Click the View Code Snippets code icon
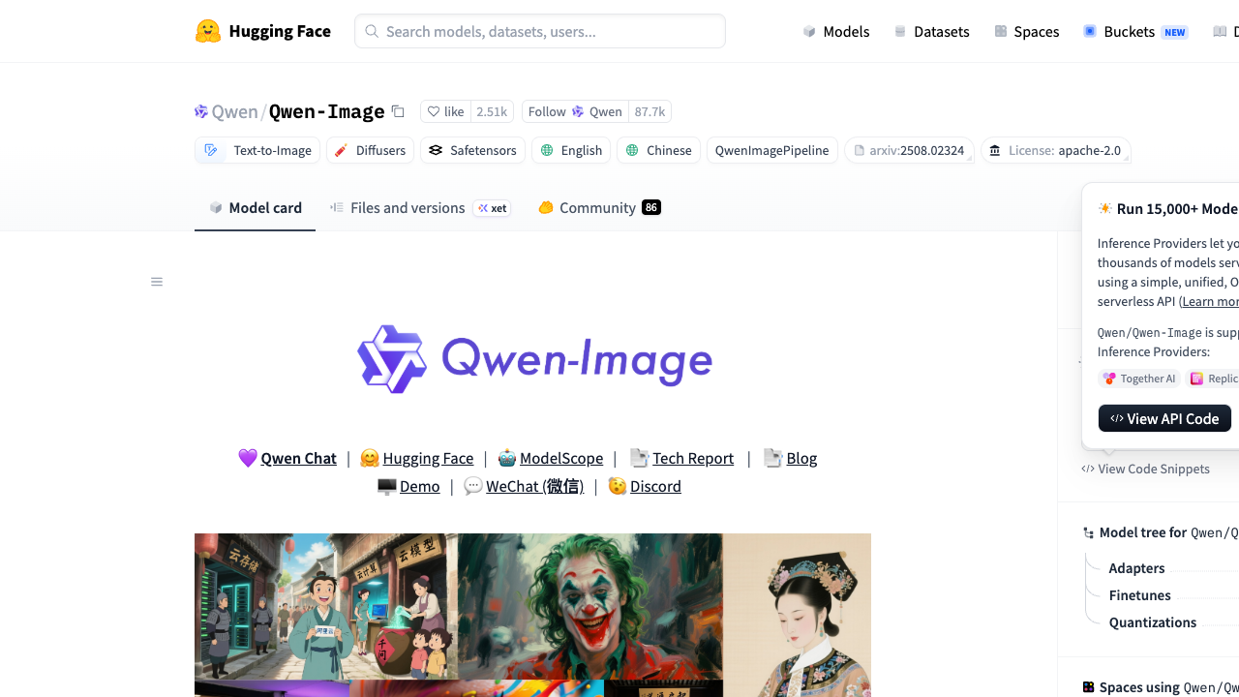The width and height of the screenshot is (1239, 697). (x=1088, y=469)
